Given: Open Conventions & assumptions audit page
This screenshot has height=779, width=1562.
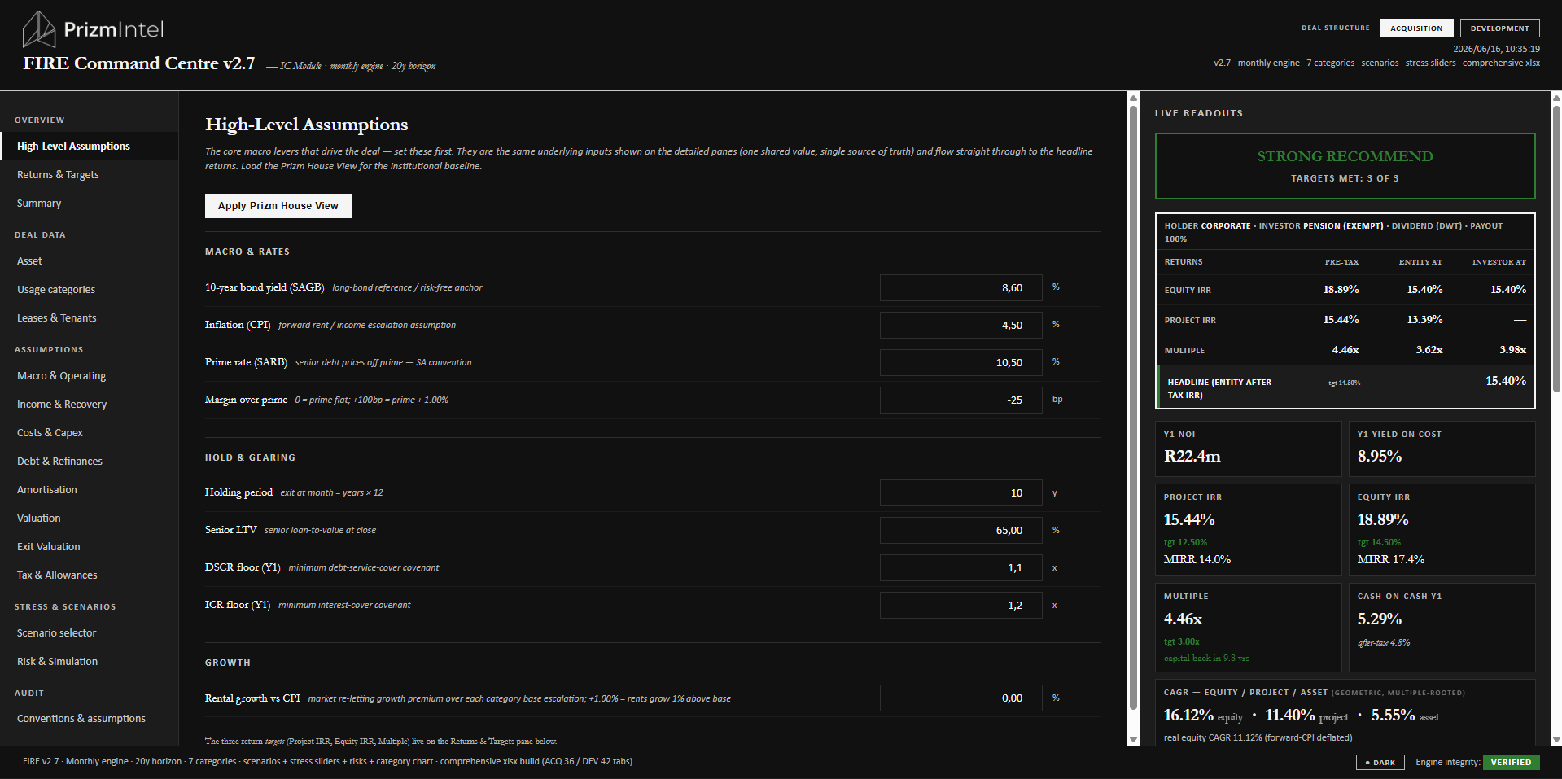Looking at the screenshot, I should [x=89, y=719].
